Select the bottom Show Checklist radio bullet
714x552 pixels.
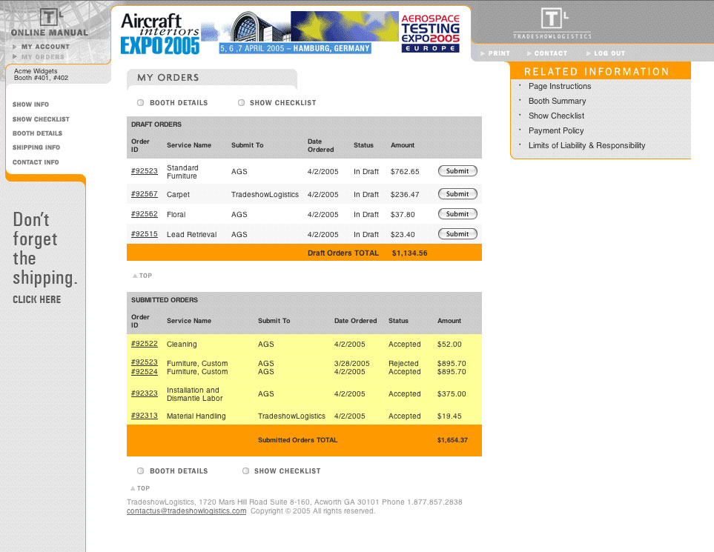246,471
